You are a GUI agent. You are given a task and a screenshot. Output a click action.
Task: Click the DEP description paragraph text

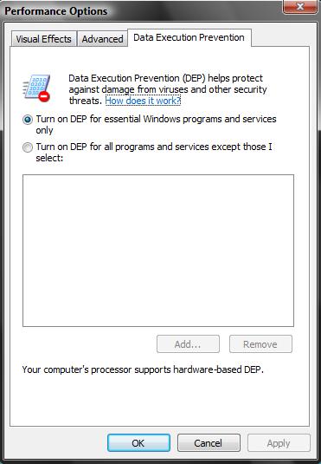tap(168, 89)
